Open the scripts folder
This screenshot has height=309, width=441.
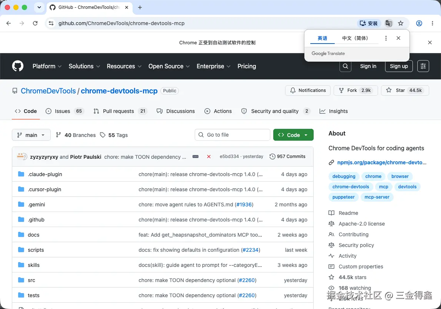36,250
